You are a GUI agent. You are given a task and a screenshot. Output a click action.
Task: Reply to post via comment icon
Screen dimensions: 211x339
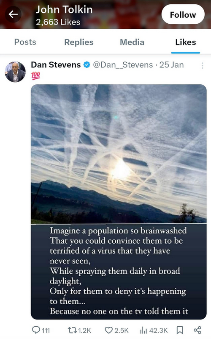36,330
